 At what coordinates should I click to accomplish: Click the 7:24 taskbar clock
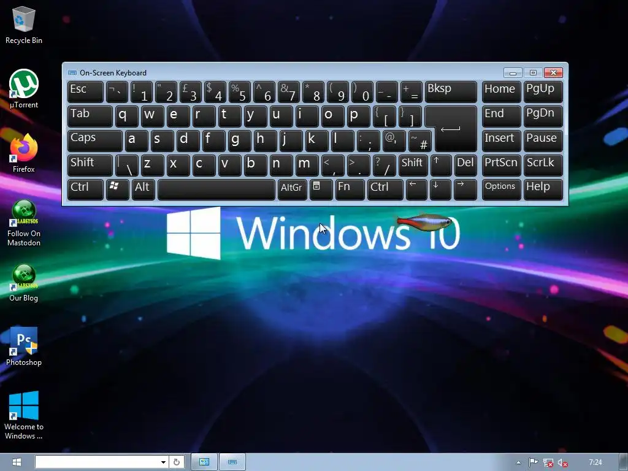point(595,462)
